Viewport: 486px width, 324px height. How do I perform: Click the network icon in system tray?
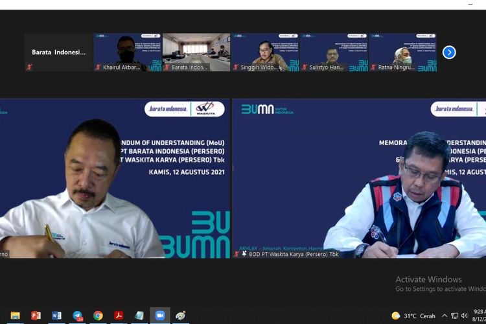pyautogui.click(x=454, y=316)
